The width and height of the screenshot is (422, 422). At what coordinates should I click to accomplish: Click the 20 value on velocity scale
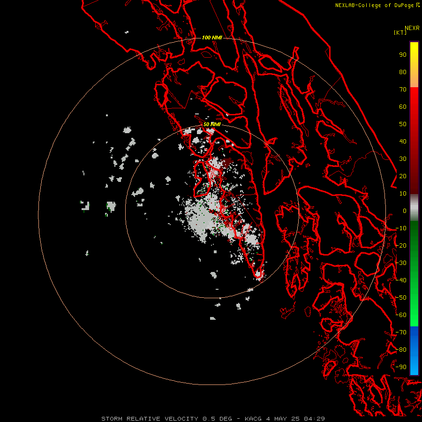point(403,176)
